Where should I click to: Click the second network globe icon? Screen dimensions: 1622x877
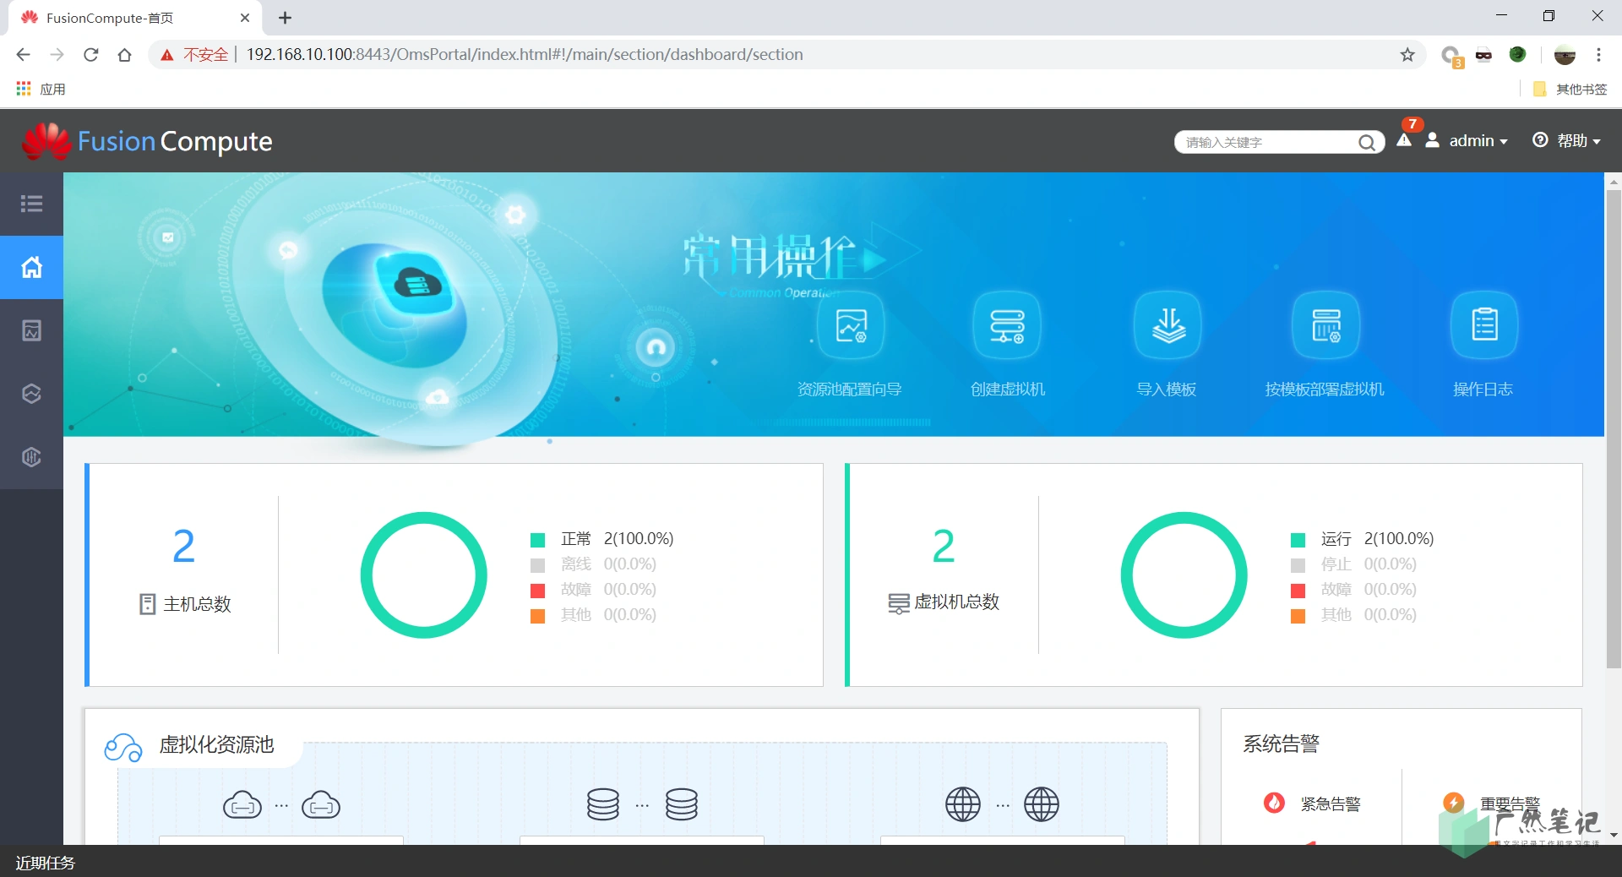(1042, 804)
